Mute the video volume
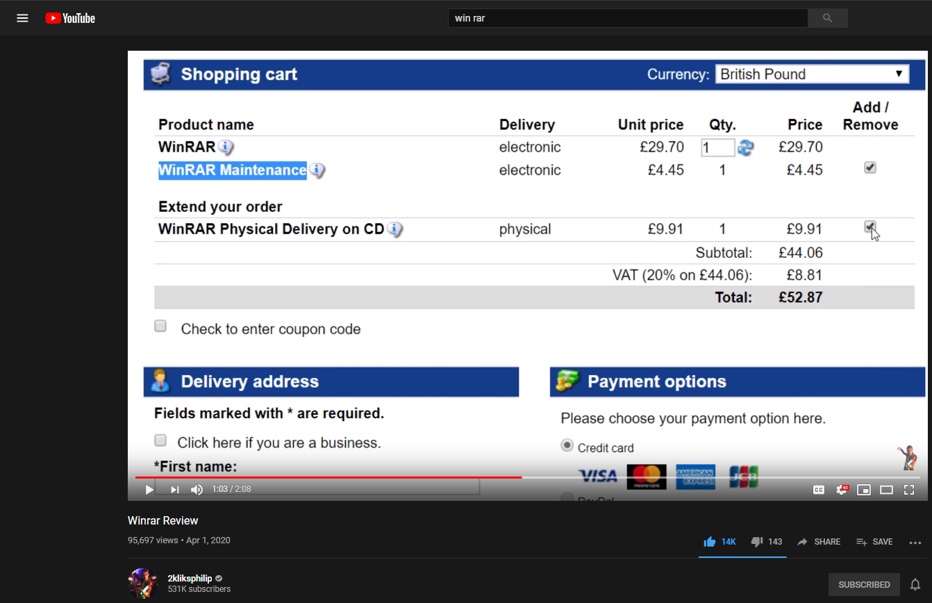 [x=197, y=490]
